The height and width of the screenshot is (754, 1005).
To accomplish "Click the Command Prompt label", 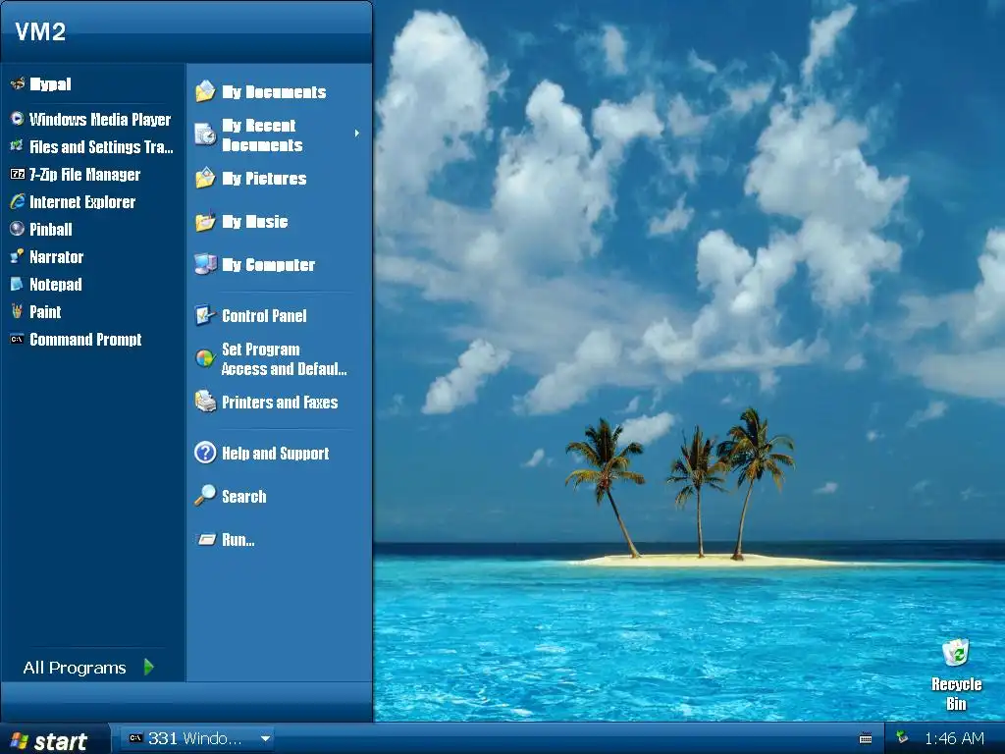I will (85, 339).
